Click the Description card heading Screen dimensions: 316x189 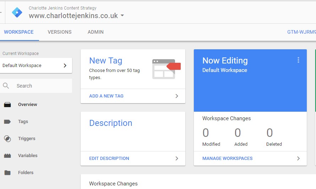point(111,123)
